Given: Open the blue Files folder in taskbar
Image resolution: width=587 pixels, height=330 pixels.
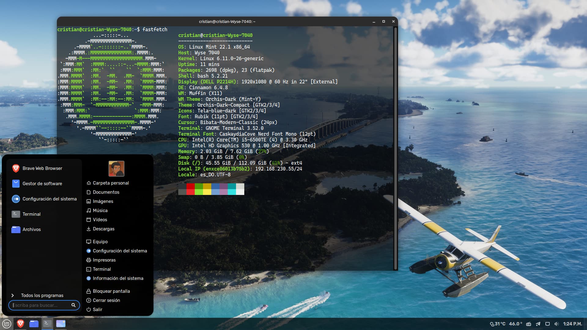Looking at the screenshot, I should [34, 324].
